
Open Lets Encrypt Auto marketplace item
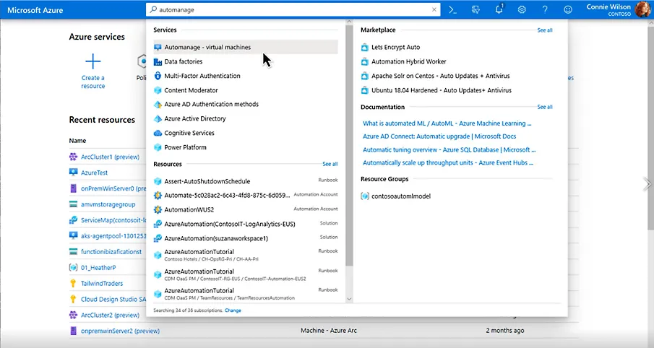pyautogui.click(x=395, y=47)
